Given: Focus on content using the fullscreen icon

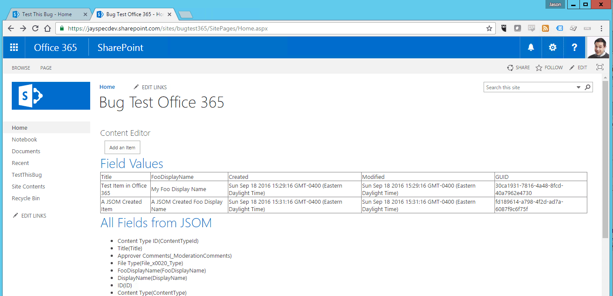Looking at the screenshot, I should click(600, 67).
